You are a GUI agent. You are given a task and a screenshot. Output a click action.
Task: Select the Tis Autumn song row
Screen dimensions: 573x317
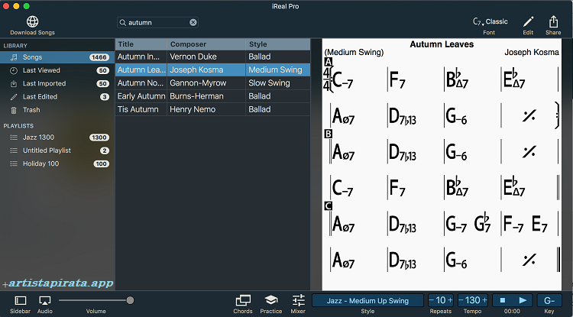point(212,109)
